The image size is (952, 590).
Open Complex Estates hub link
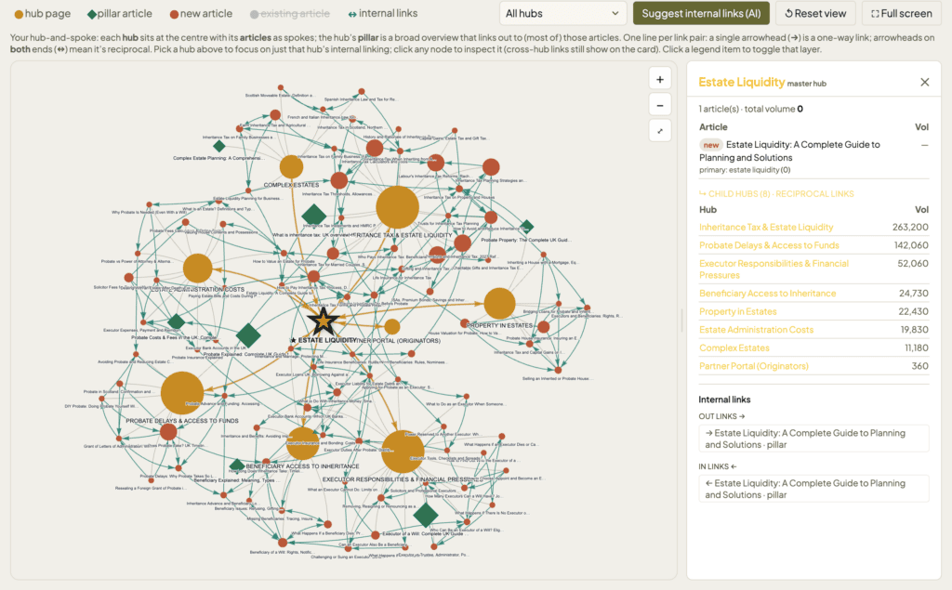734,347
